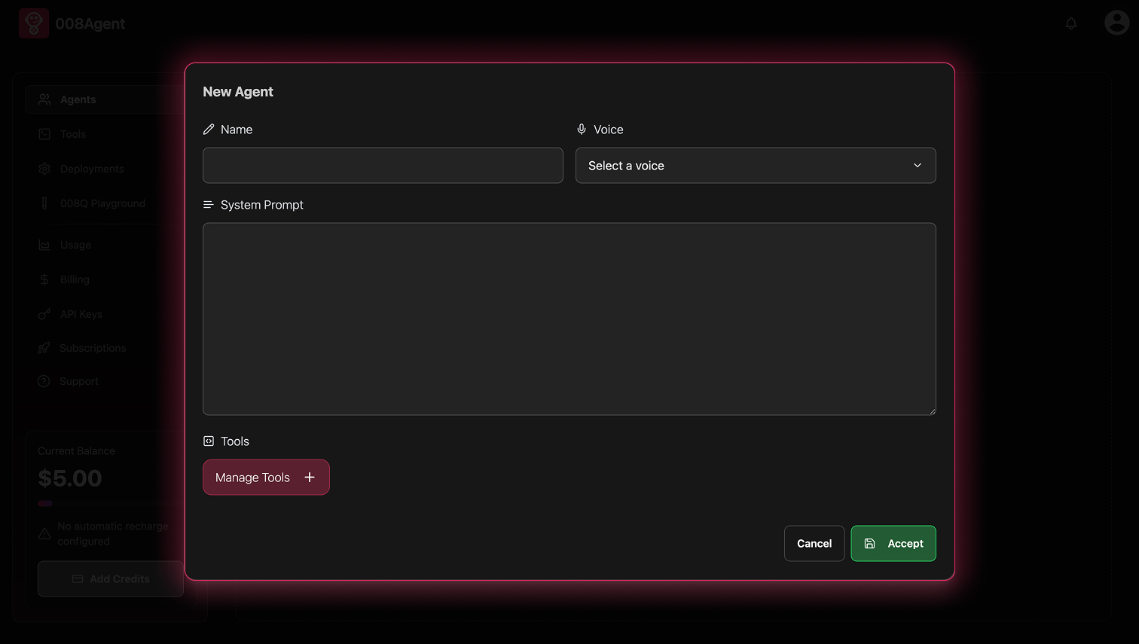Click the API Keys key icon
The width and height of the screenshot is (1139, 644).
[44, 314]
